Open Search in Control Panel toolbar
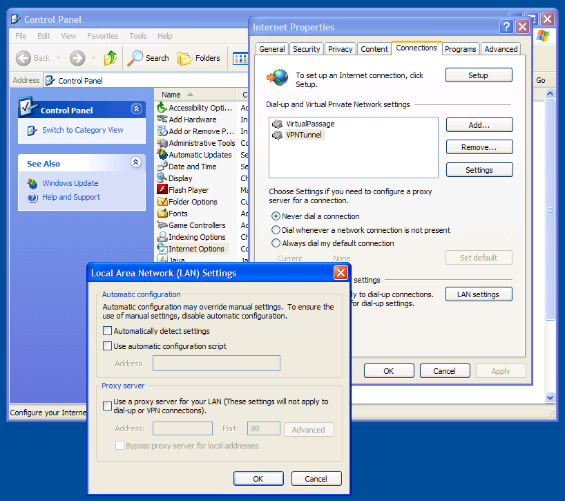The width and height of the screenshot is (565, 501). [148, 58]
